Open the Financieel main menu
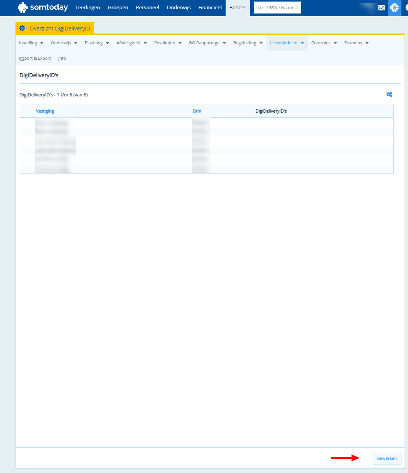The width and height of the screenshot is (408, 473). (210, 8)
